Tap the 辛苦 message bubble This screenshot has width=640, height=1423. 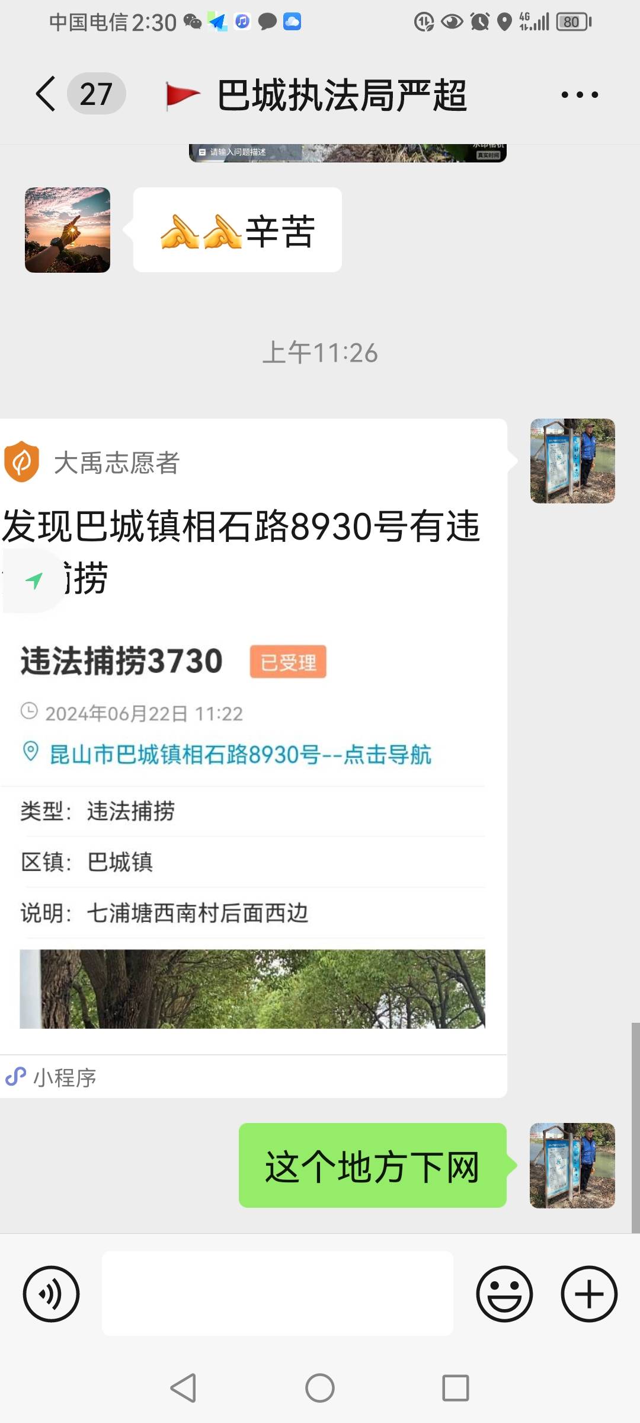(238, 230)
